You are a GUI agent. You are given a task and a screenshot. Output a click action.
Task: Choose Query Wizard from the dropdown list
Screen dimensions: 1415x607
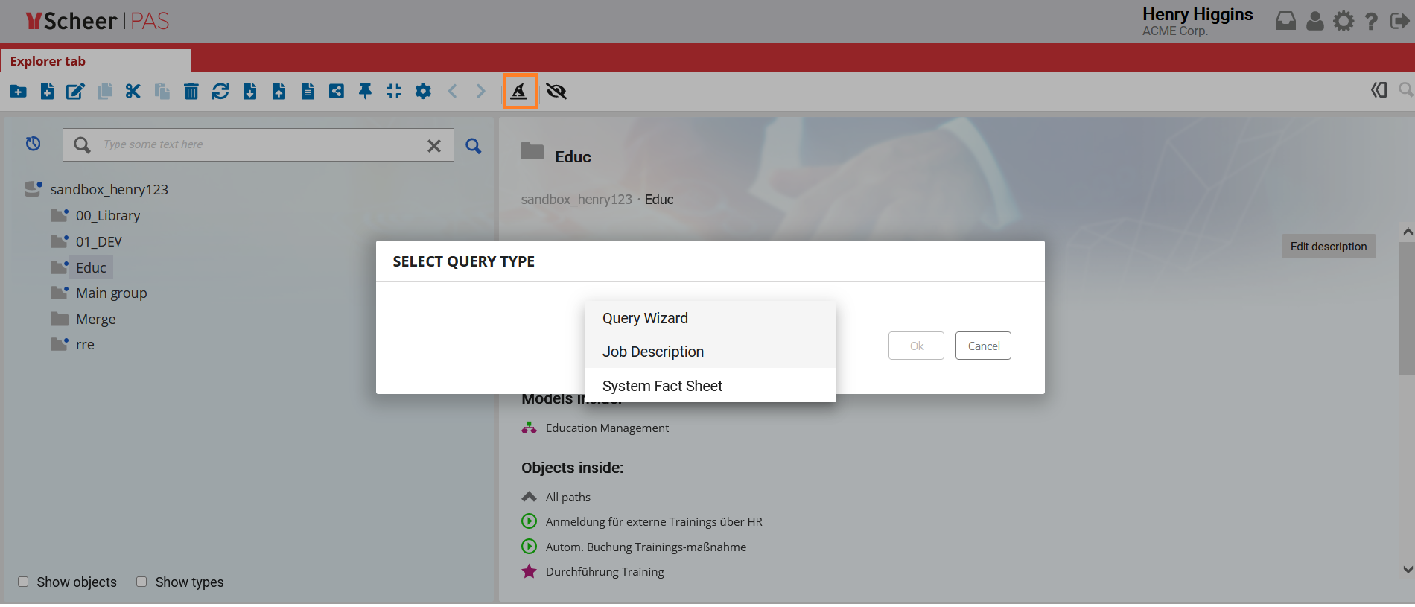(710, 318)
